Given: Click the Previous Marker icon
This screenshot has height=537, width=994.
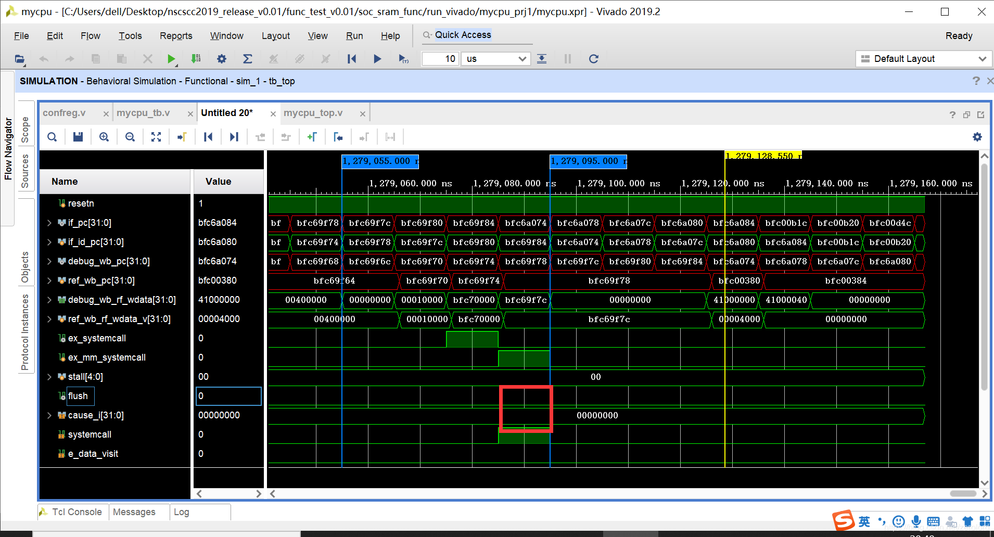Looking at the screenshot, I should [338, 137].
